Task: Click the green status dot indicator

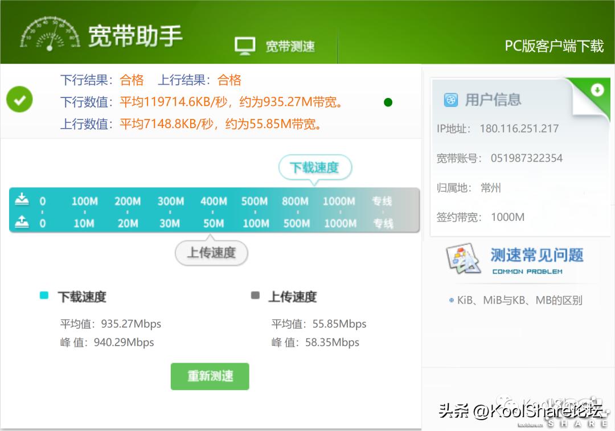Action: pyautogui.click(x=388, y=102)
